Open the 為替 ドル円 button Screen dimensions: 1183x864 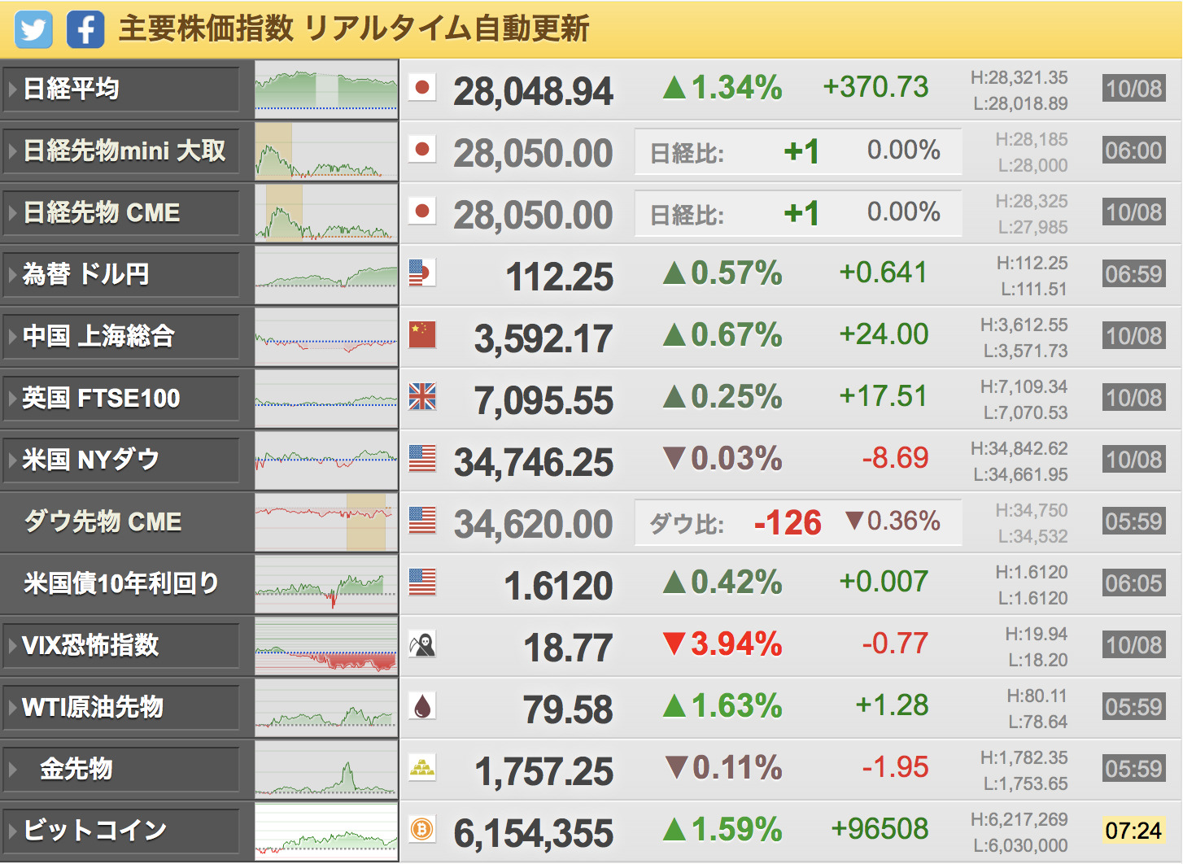(x=121, y=274)
